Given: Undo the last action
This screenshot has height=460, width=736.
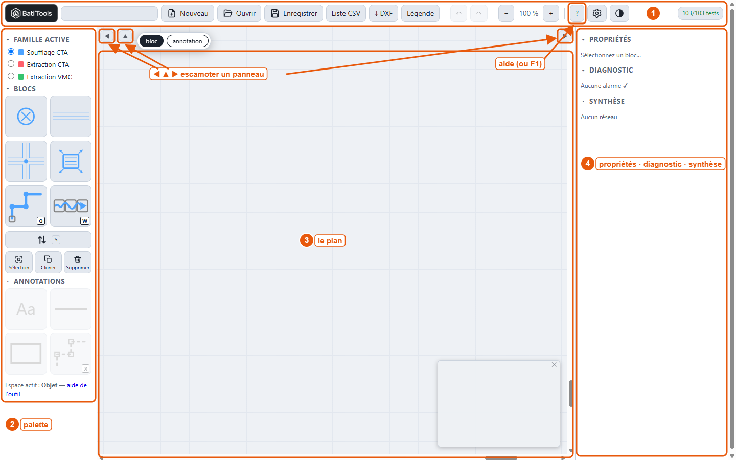Looking at the screenshot, I should tap(459, 13).
